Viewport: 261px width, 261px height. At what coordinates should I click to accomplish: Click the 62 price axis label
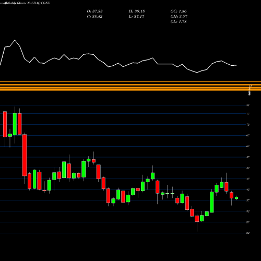(x=248, y=146)
